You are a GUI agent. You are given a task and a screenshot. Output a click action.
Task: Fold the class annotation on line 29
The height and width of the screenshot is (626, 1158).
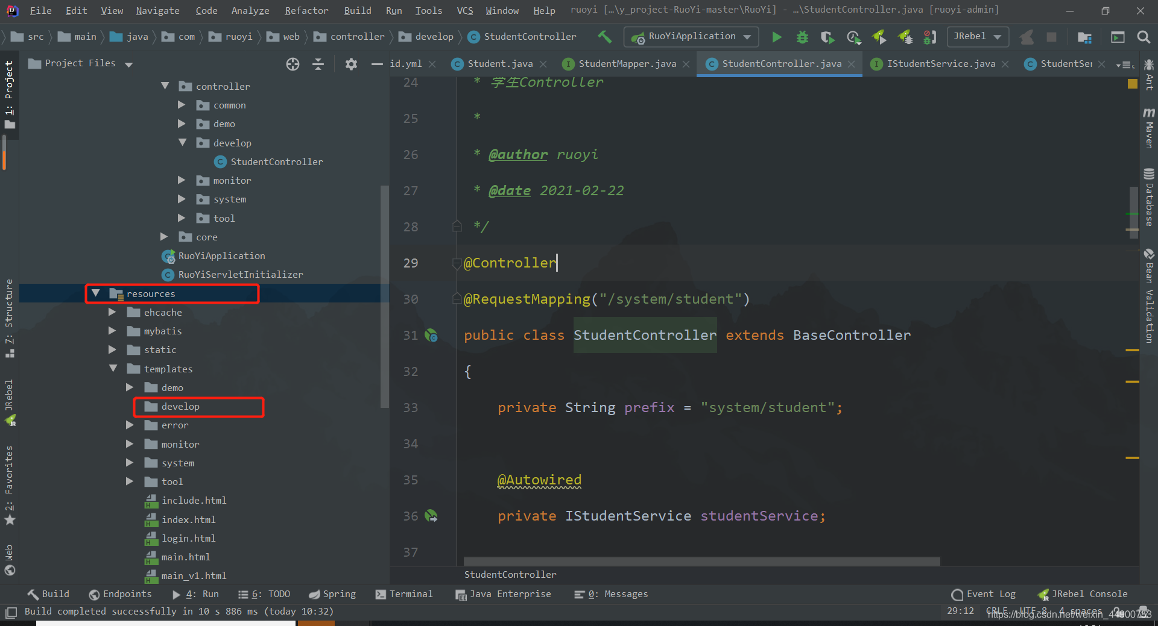click(x=457, y=263)
